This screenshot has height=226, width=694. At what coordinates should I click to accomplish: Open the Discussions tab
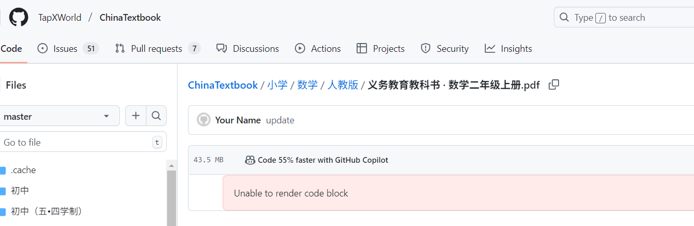tap(248, 49)
